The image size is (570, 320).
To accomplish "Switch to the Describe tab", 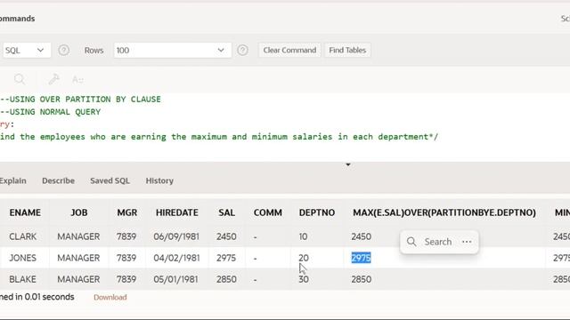I will (58, 180).
